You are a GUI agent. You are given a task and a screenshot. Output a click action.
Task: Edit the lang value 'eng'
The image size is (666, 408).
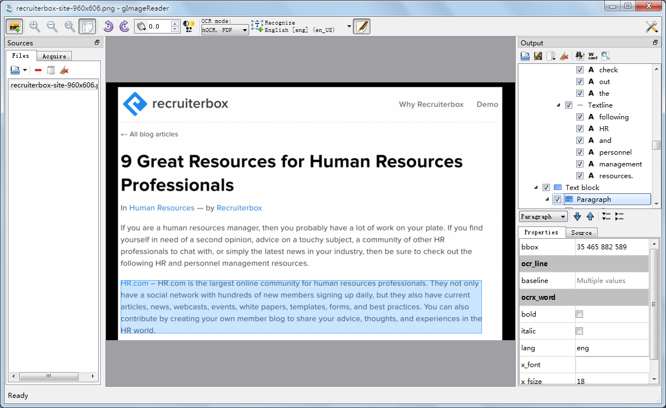click(x=612, y=348)
